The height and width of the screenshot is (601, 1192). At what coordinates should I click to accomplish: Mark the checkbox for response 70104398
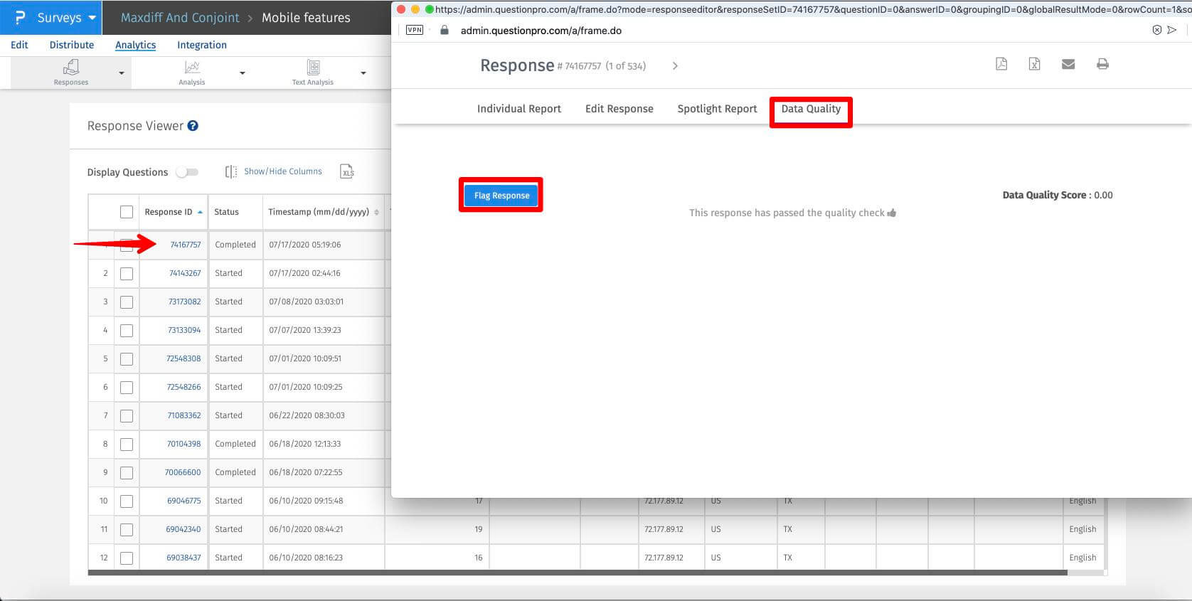tap(127, 444)
